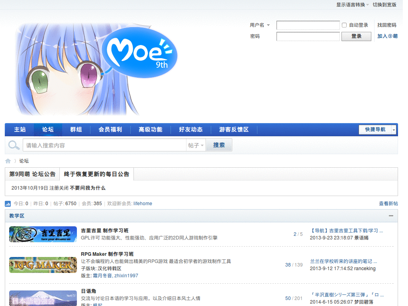Click inside the 密码 password field
This screenshot has height=306, width=408.
pyautogui.click(x=308, y=36)
